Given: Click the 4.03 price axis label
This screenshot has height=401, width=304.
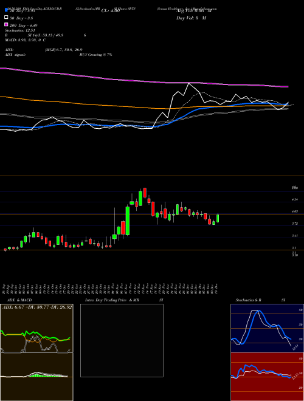Looking at the screenshot, I should pos(294,211).
